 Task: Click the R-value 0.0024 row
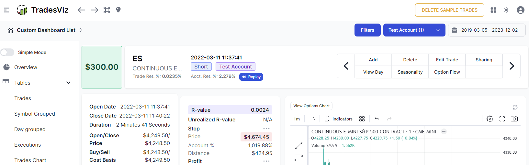[230, 110]
